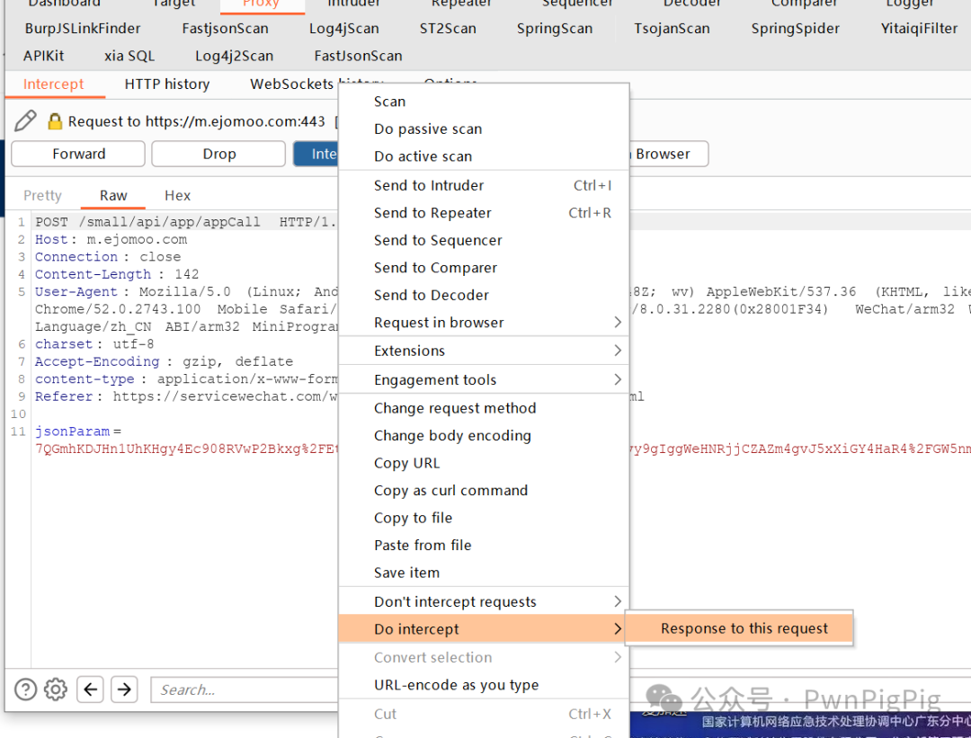The image size is (971, 738).
Task: Switch to Hex view tab
Action: (x=178, y=196)
